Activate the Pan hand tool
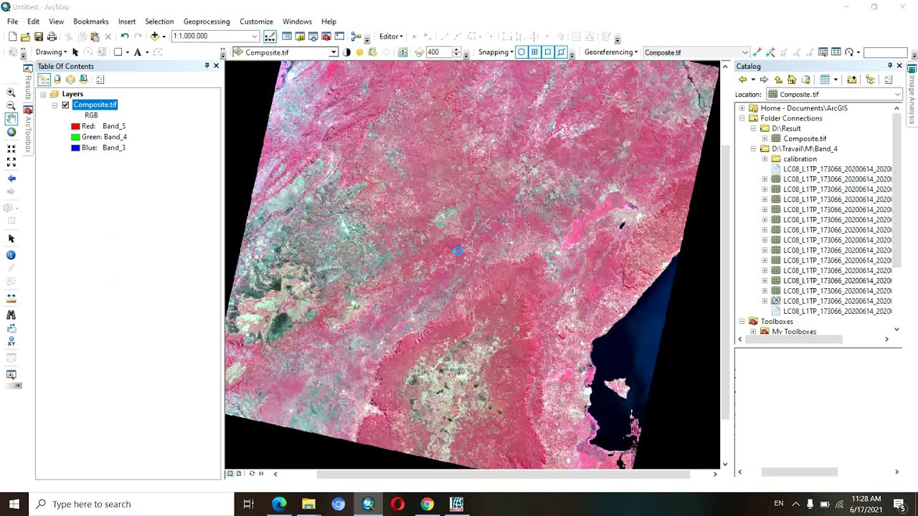918x516 pixels. point(11,119)
